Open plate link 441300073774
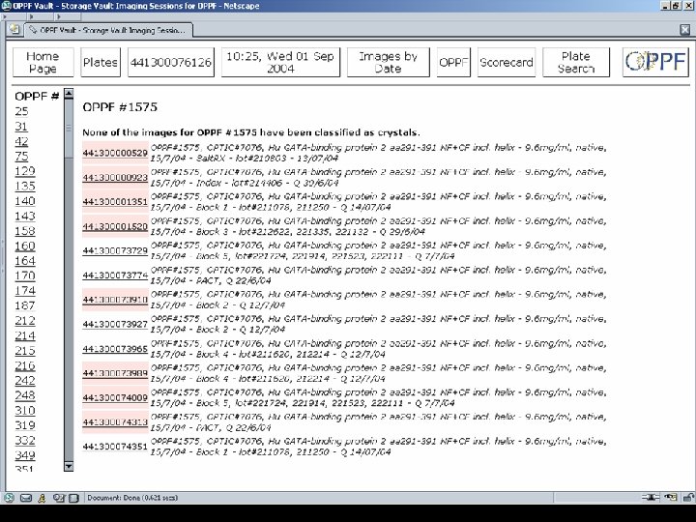This screenshot has width=696, height=522. 115,275
